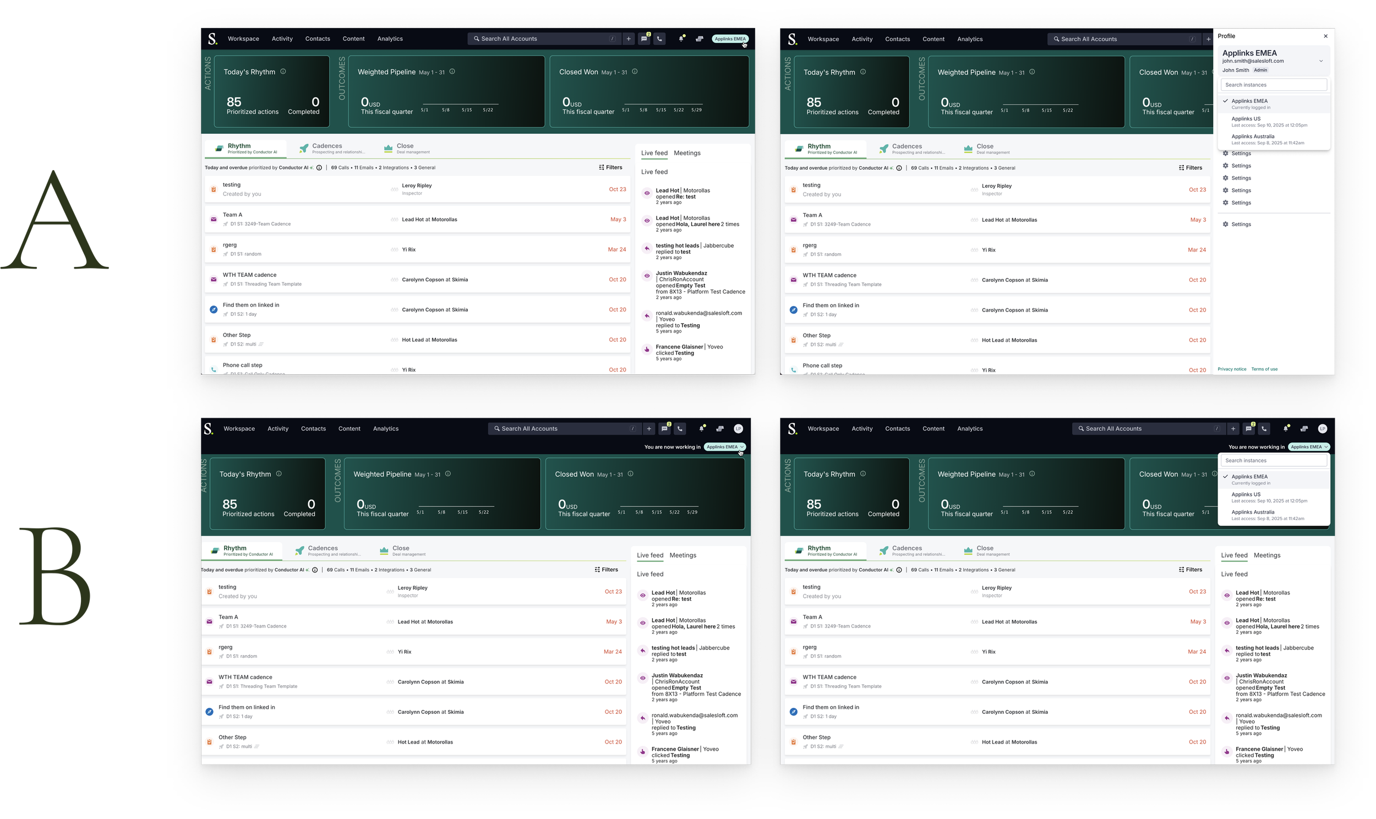Click the stacked layers icon in bottom-right mockup header
Screen dimensions: 1376x819
(x=1304, y=428)
